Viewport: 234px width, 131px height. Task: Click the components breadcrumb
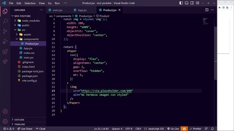click(64, 16)
